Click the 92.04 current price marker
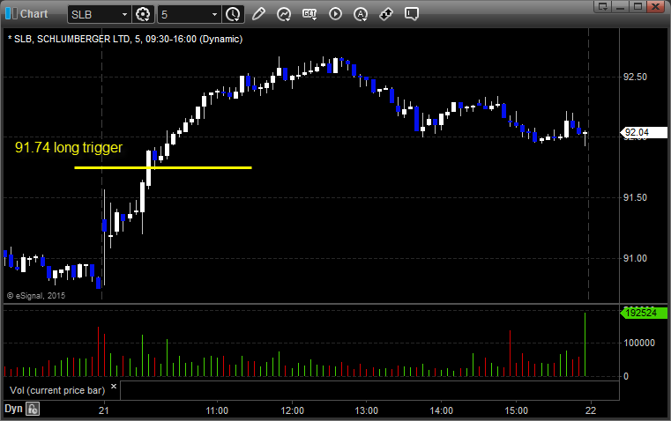This screenshot has height=421, width=671. click(644, 132)
